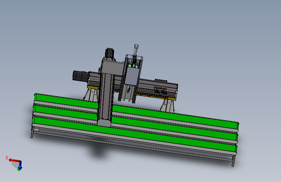The width and height of the screenshot is (281, 182).
Task: Select the conveyor frame's right-end leg
Action: point(233,161)
